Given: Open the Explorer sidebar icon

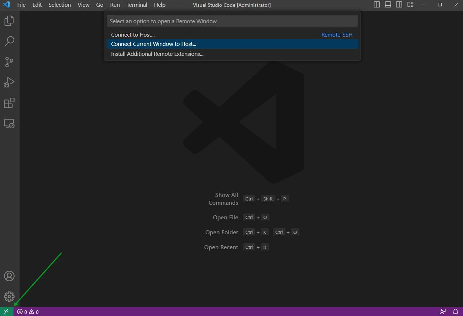Looking at the screenshot, I should [x=9, y=21].
